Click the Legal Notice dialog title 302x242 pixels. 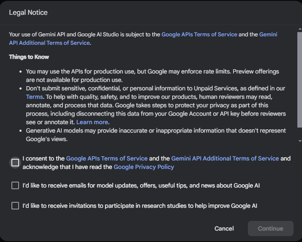coord(28,13)
